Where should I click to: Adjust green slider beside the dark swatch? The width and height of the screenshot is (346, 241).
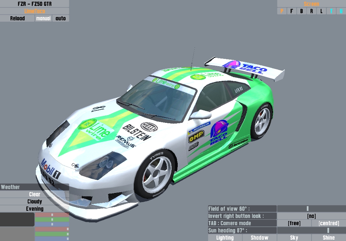tap(52, 220)
